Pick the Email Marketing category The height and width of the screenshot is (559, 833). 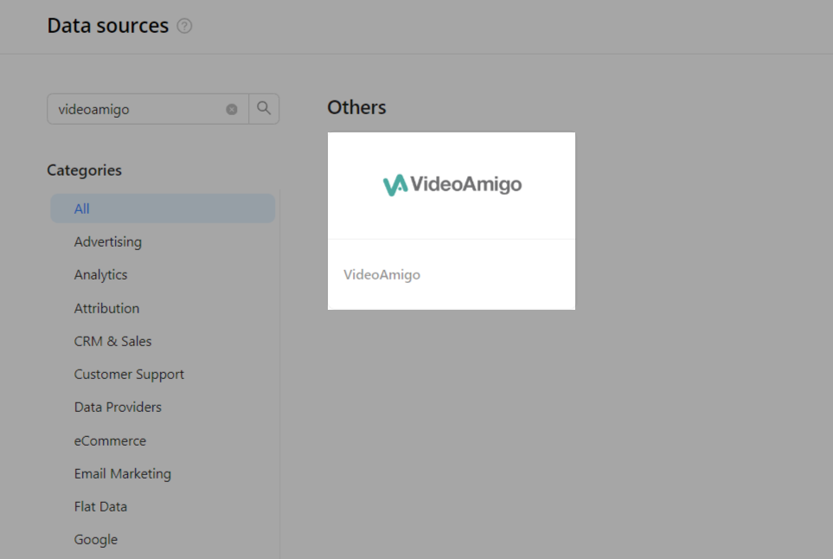[x=122, y=473]
